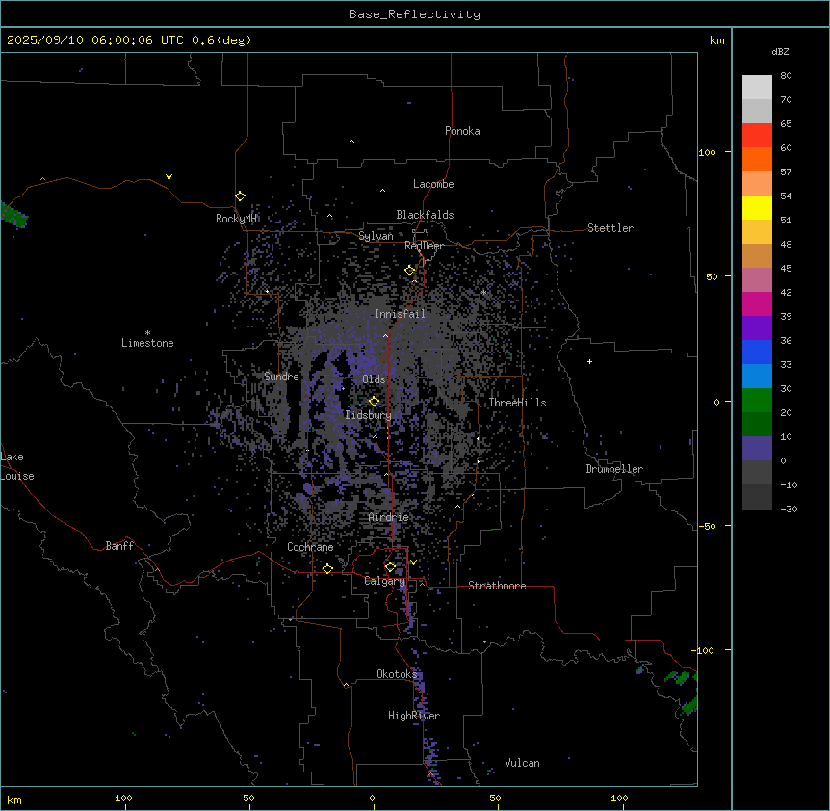
Task: Select the Vulcan label
Action: point(523,763)
